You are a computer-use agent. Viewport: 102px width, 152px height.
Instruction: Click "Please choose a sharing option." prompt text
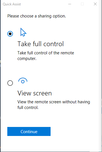click(37, 16)
